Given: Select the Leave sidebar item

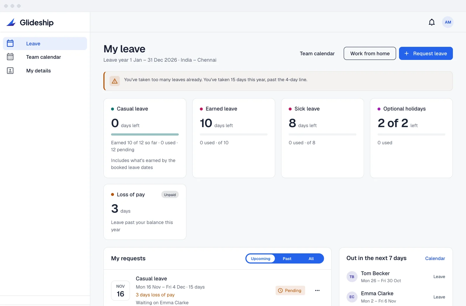Looking at the screenshot, I should pos(45,43).
